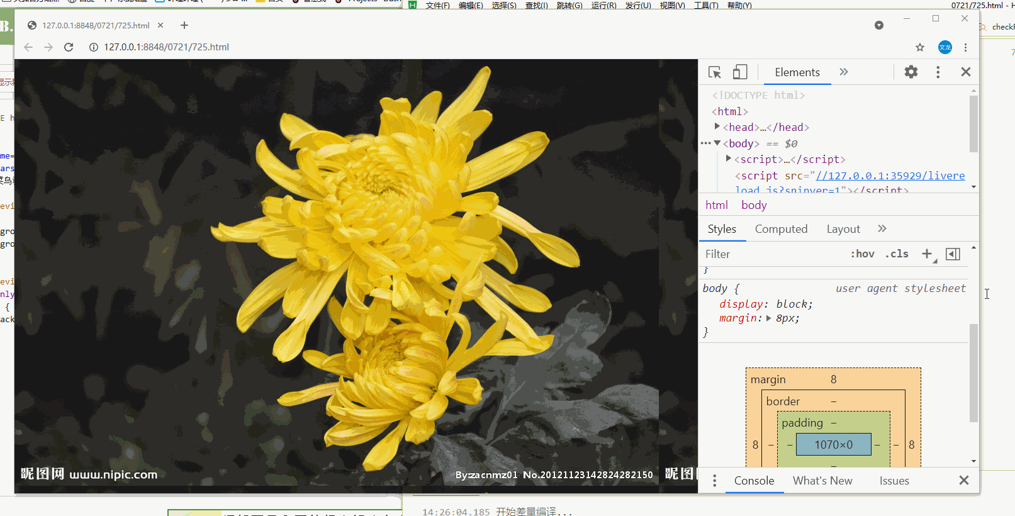Select the inspect element picker tool
Viewport: 1015px width, 516px height.
[x=715, y=72]
